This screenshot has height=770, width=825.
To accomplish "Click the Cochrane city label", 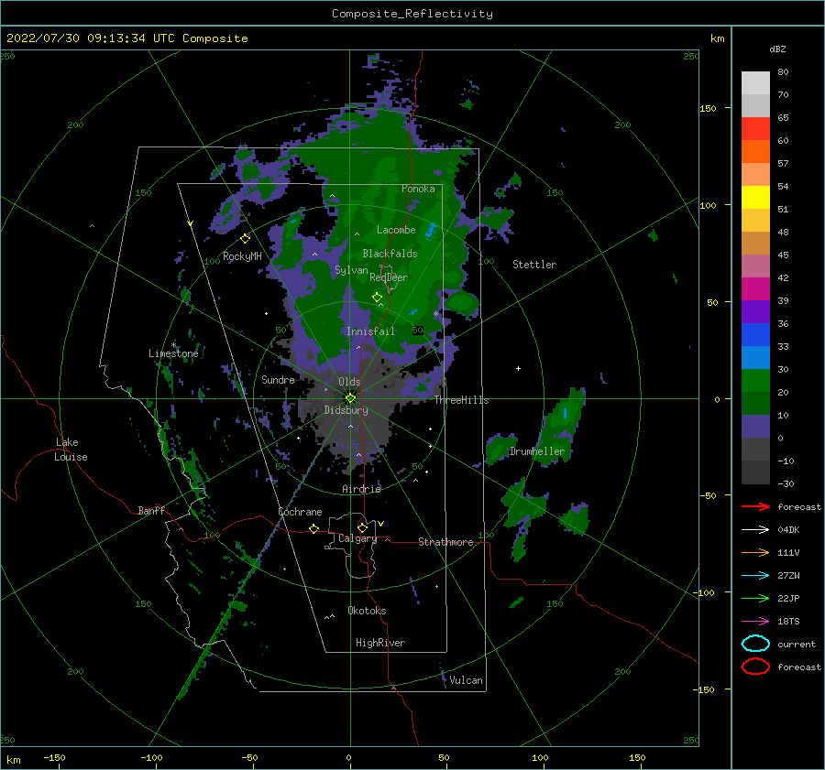I will 300,512.
